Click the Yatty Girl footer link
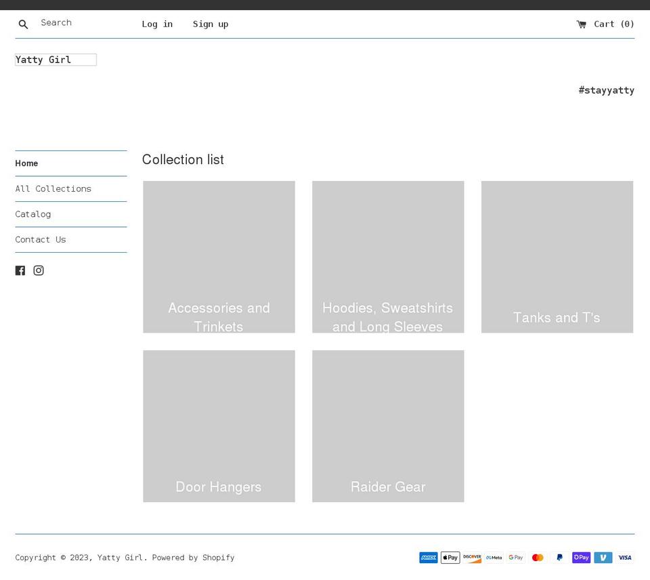This screenshot has height=580, width=650. click(x=120, y=558)
